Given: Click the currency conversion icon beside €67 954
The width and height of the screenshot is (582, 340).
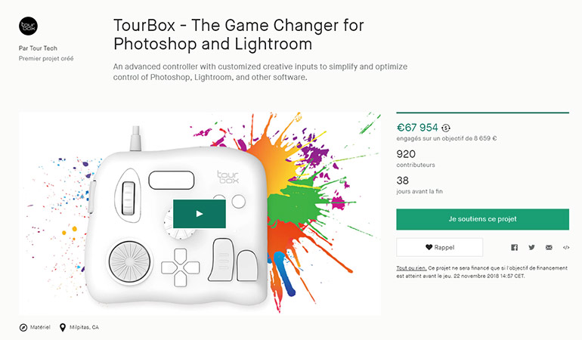Looking at the screenshot, I should point(446,128).
